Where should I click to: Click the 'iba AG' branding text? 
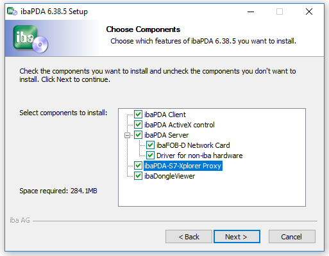tap(20, 220)
